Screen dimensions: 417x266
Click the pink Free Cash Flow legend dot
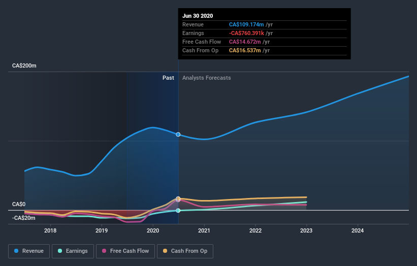tap(104, 251)
